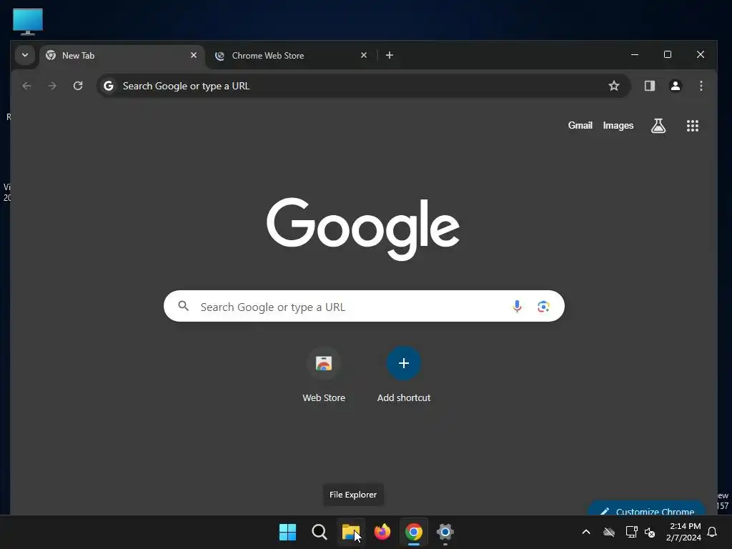Open the notifications bell
732x549 pixels.
click(712, 532)
